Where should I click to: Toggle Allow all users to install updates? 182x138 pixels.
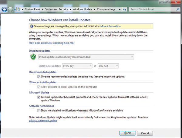point(39,87)
